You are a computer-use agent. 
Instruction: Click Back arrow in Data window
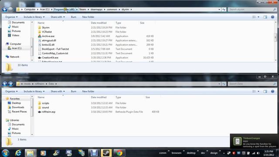[x=5, y=84]
